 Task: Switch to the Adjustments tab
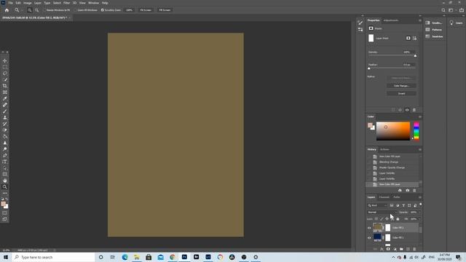tap(391, 20)
